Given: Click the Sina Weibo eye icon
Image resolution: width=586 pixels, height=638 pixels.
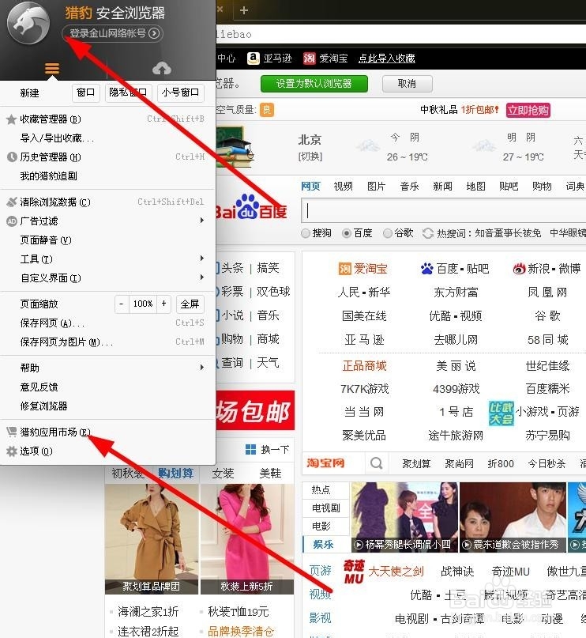Looking at the screenshot, I should click(519, 269).
